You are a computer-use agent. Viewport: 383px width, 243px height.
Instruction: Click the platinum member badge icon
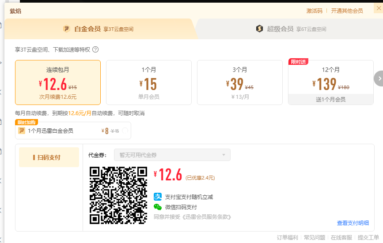tap(66, 29)
